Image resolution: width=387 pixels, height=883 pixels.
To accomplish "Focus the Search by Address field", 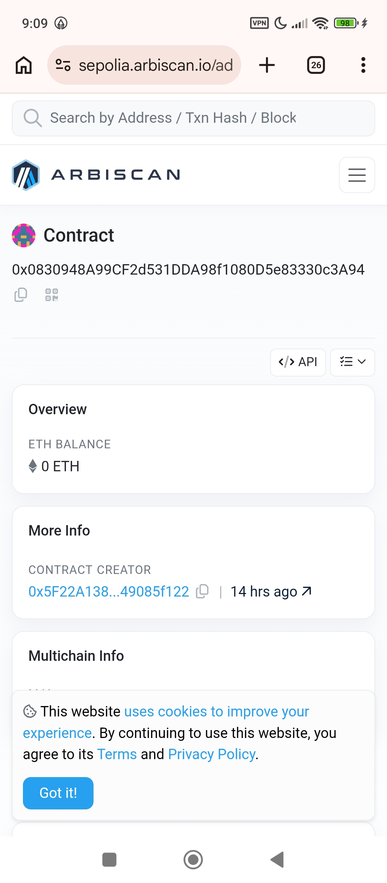I will [193, 118].
